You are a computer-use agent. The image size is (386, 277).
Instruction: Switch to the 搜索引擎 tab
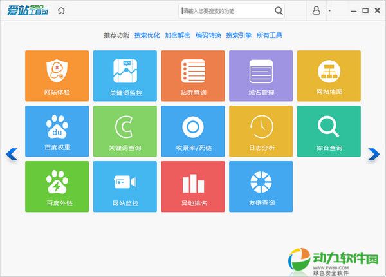[239, 35]
